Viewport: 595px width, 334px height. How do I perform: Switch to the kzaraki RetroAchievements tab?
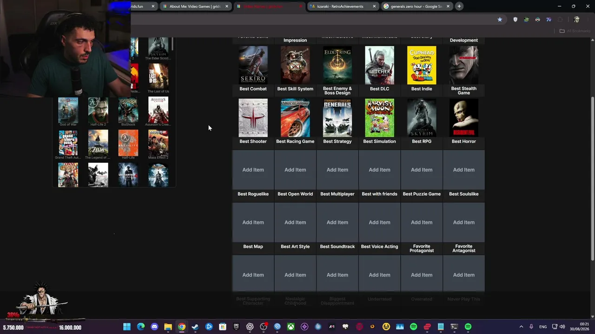(343, 6)
